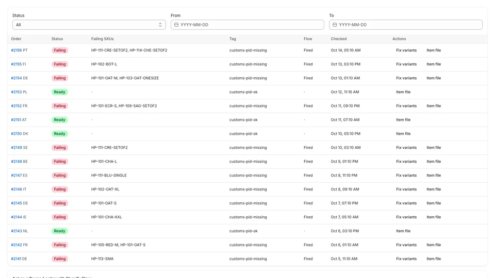This screenshot has width=495, height=278.
Task: Open order #2141 link
Action: [x=16, y=259]
